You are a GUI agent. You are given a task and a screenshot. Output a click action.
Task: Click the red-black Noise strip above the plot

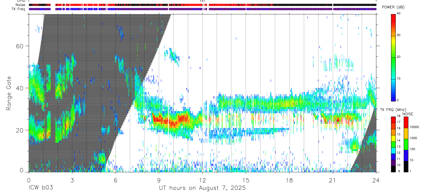pyautogui.click(x=203, y=5)
